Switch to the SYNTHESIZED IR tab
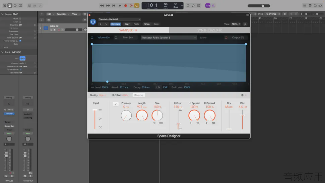 [209, 30]
